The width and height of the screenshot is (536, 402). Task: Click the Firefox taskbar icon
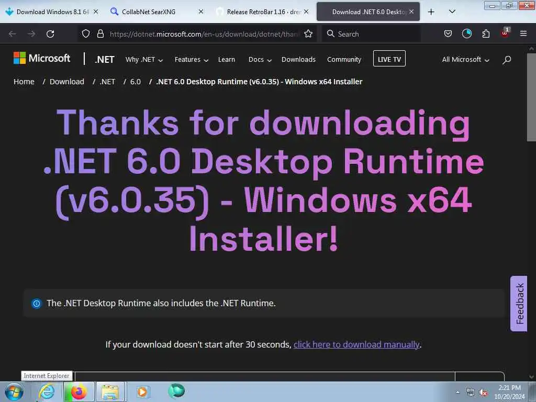click(x=79, y=392)
